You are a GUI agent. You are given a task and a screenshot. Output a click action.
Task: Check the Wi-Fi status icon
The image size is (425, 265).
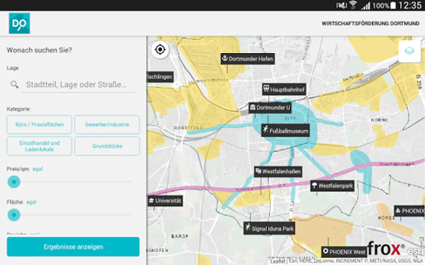tap(353, 5)
